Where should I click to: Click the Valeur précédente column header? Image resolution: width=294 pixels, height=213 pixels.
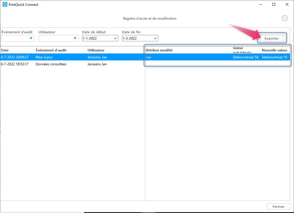tap(242, 50)
